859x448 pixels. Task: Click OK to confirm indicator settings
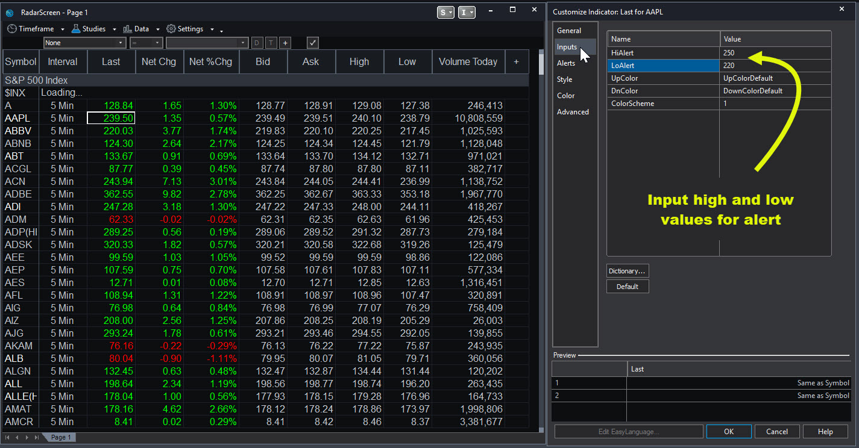coord(729,431)
